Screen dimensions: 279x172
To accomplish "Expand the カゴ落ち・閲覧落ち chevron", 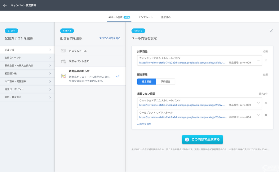I will (x=50, y=81).
